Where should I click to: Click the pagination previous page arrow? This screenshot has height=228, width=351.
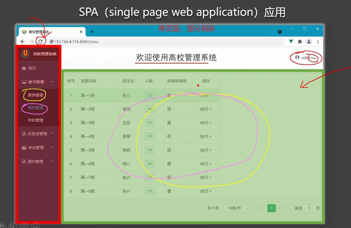260,208
